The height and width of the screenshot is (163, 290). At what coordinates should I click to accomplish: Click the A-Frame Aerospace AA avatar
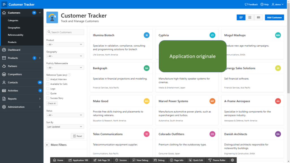[278, 101]
